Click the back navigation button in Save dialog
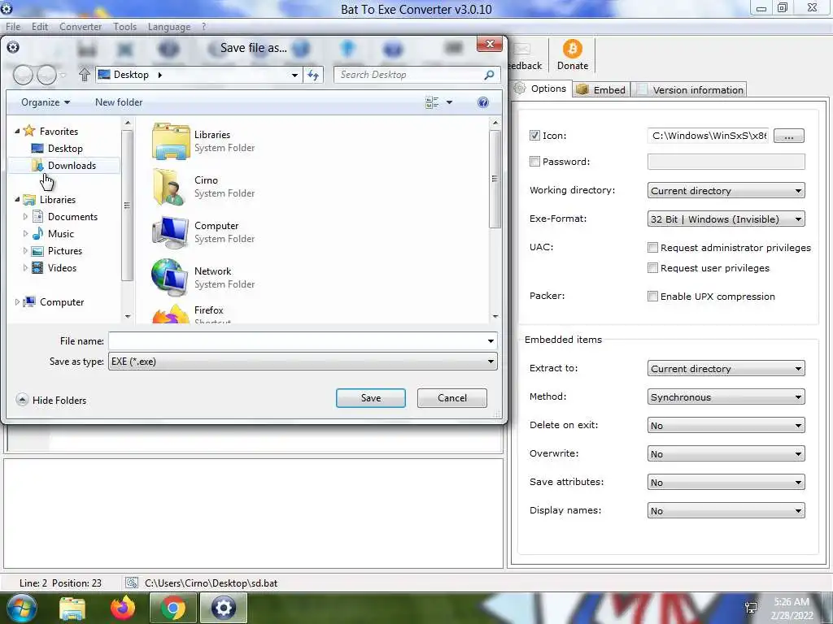This screenshot has height=624, width=833. click(x=23, y=75)
